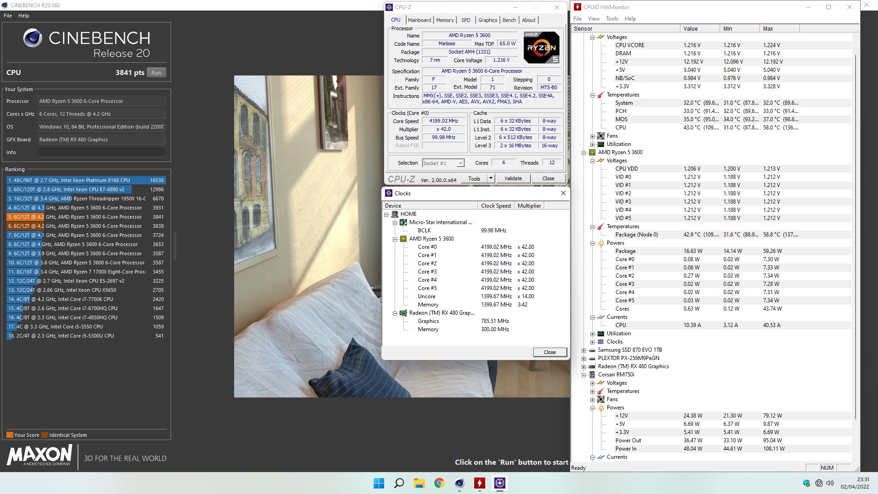Select Samsung SSD 870 EVO drive icon
Viewport: 878px width, 494px height.
[x=592, y=350]
